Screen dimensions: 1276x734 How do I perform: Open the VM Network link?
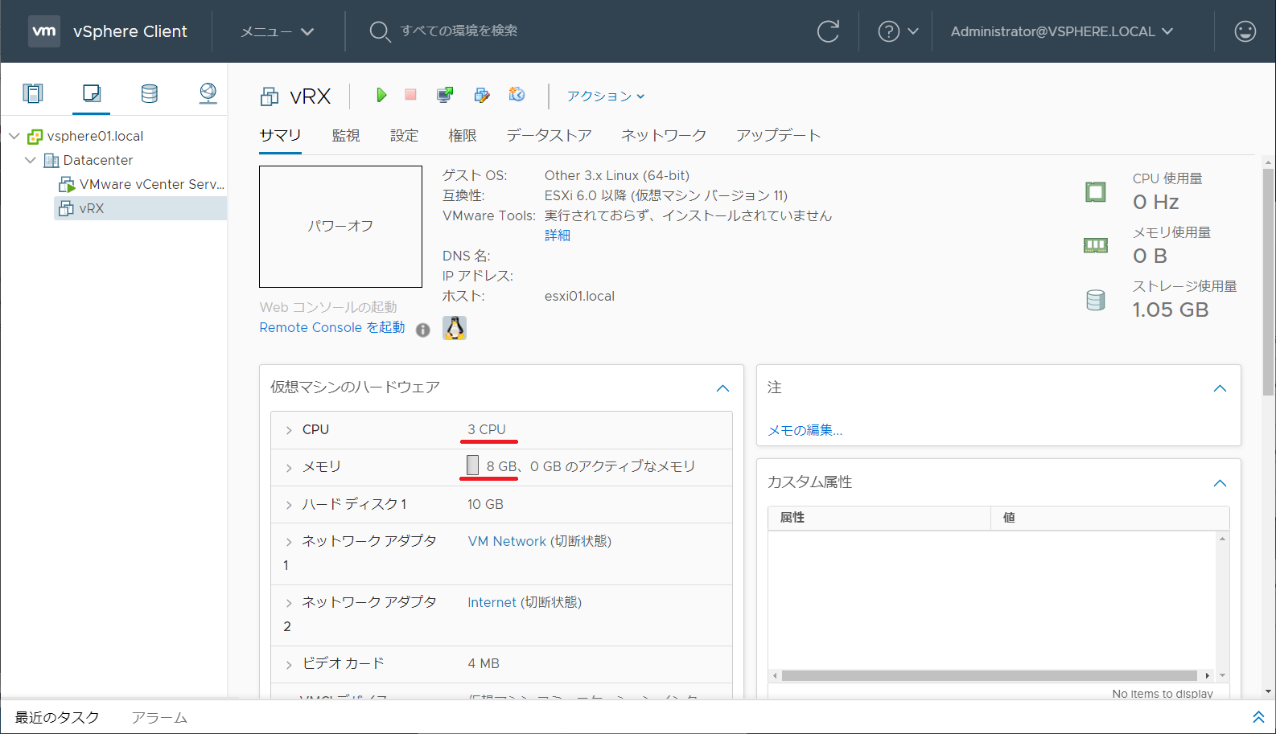tap(507, 541)
